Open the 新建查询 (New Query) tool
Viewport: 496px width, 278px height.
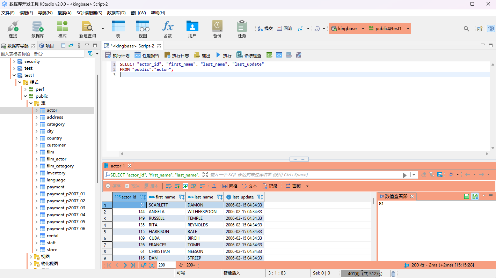pos(87,27)
